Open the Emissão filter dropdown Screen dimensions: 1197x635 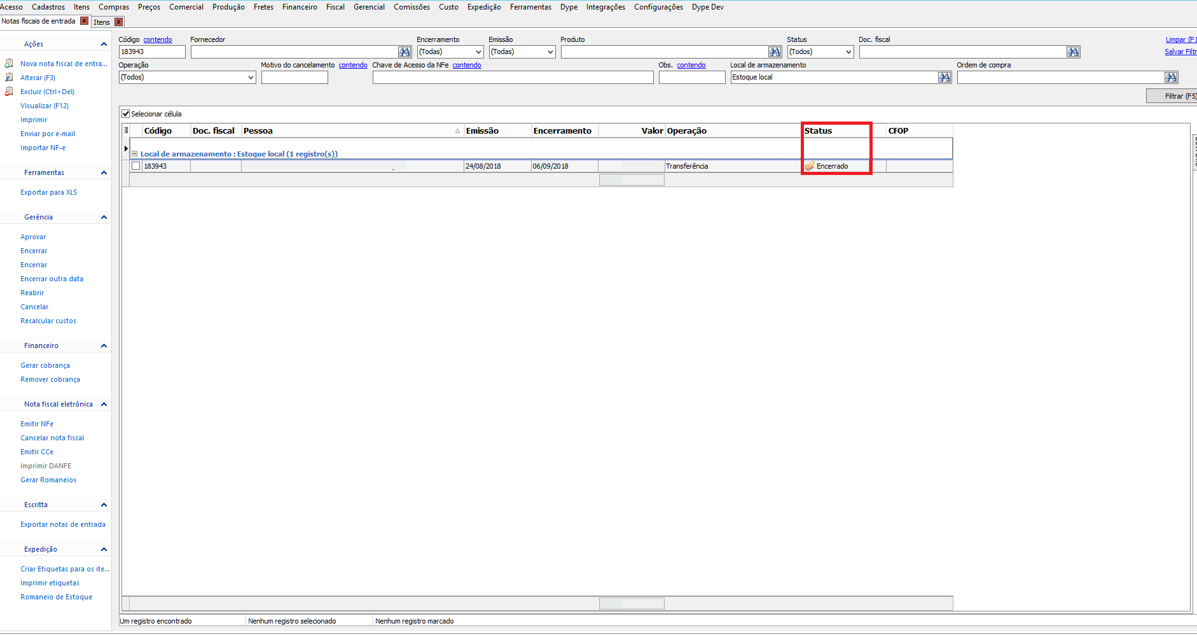click(550, 52)
